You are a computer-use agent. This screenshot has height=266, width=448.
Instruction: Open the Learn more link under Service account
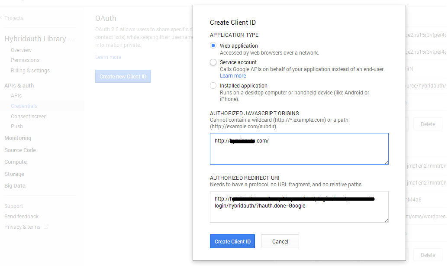click(233, 76)
